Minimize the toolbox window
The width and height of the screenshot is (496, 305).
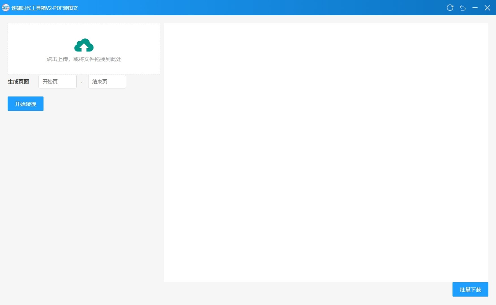[475, 8]
